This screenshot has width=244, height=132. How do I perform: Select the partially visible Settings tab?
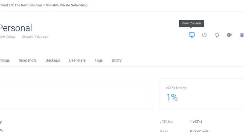5,60
